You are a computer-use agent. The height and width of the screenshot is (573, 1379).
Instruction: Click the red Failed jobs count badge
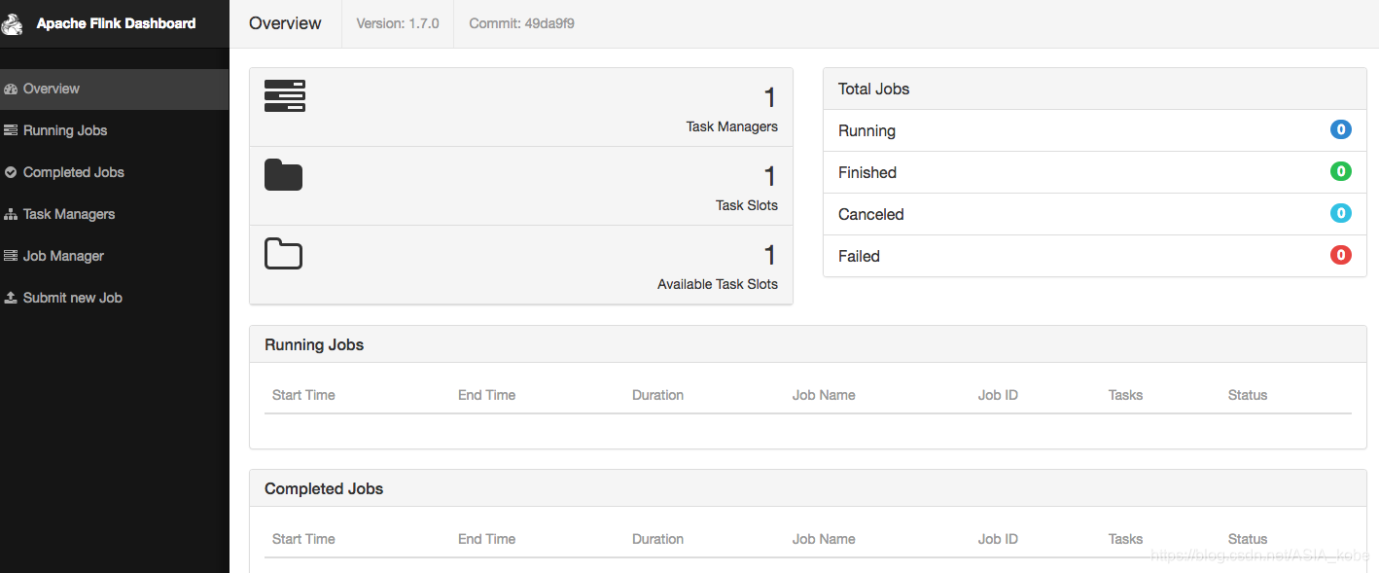(1341, 255)
